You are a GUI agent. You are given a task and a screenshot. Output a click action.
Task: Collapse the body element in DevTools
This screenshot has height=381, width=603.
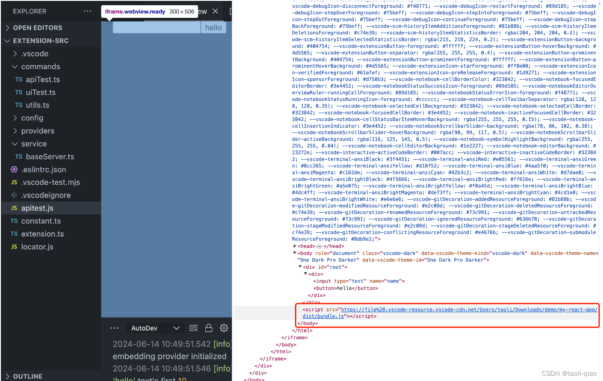pyautogui.click(x=295, y=253)
